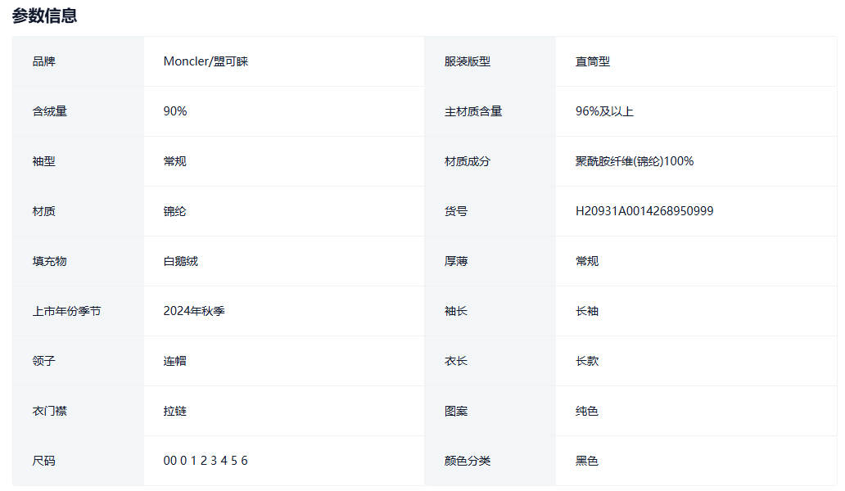The height and width of the screenshot is (491, 845).
Task: Select the 长款 garment length value
Action: pyautogui.click(x=587, y=361)
